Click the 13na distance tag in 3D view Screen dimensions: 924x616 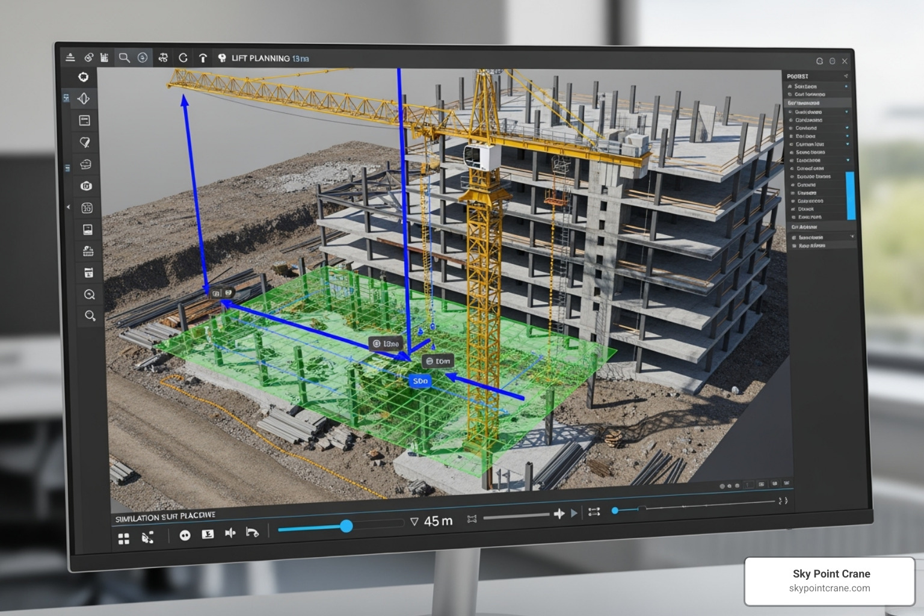pyautogui.click(x=386, y=343)
